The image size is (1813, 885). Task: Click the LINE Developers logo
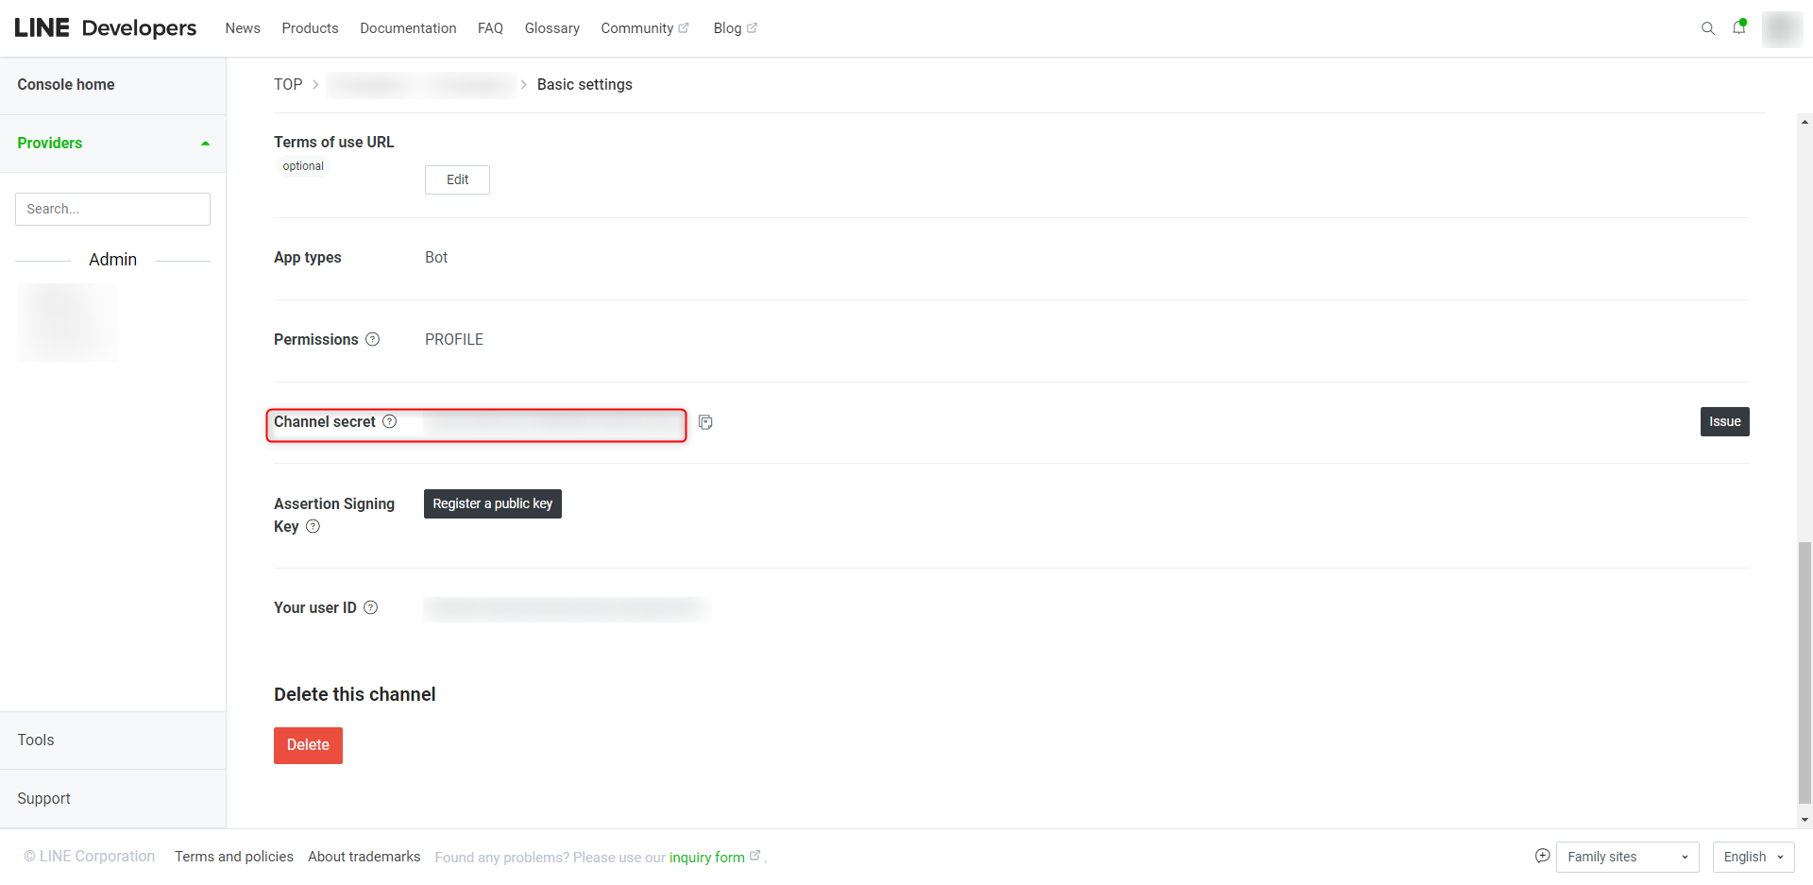click(x=106, y=28)
